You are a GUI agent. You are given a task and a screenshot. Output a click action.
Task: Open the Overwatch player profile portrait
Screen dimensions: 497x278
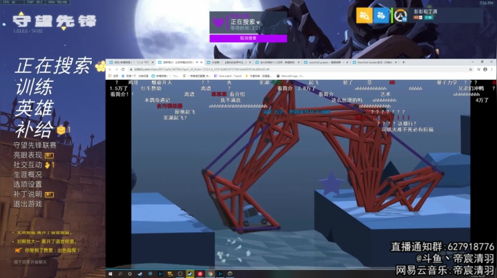point(400,15)
